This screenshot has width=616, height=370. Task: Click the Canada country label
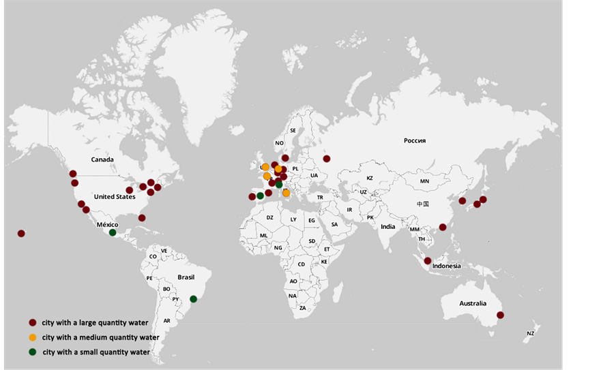[102, 159]
